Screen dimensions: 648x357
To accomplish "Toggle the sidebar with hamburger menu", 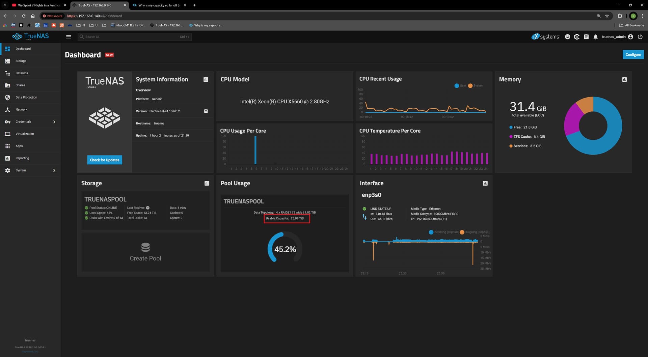I will coord(69,37).
